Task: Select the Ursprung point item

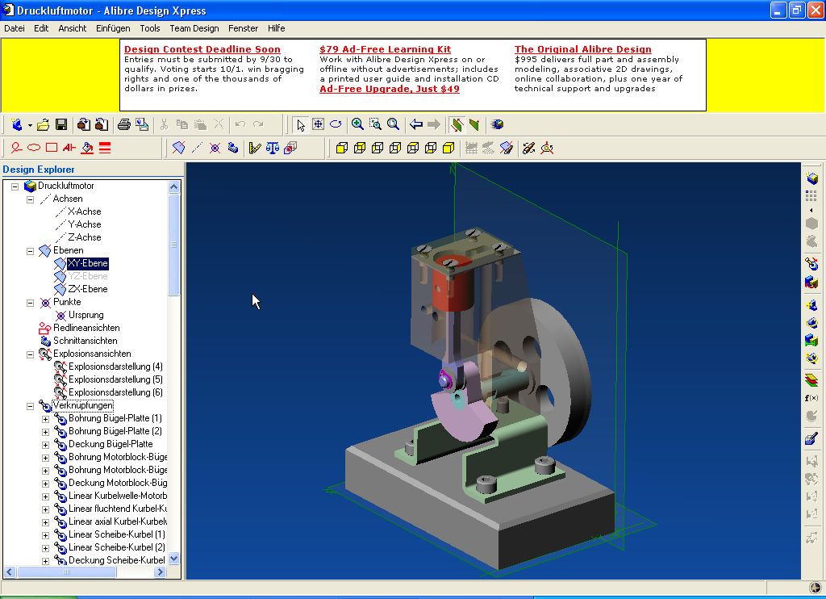Action: (86, 315)
